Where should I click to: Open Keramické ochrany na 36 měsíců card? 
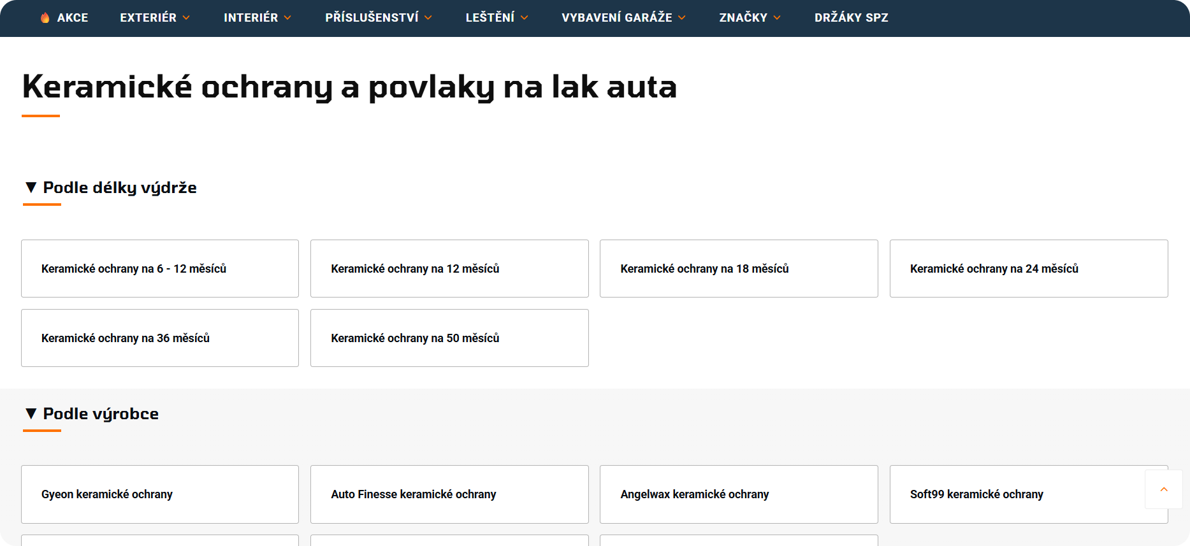point(160,338)
